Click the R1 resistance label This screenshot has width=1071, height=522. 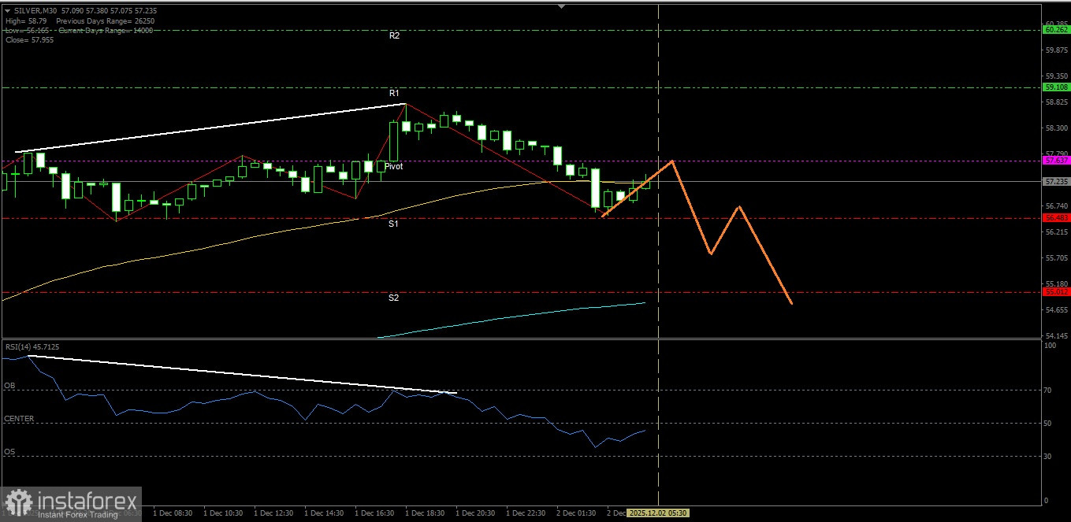(394, 93)
